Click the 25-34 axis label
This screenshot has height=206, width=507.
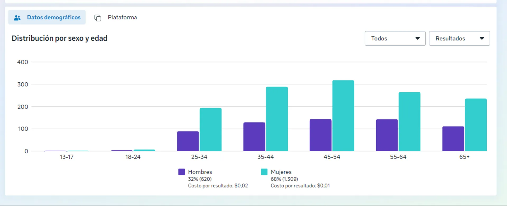point(199,157)
